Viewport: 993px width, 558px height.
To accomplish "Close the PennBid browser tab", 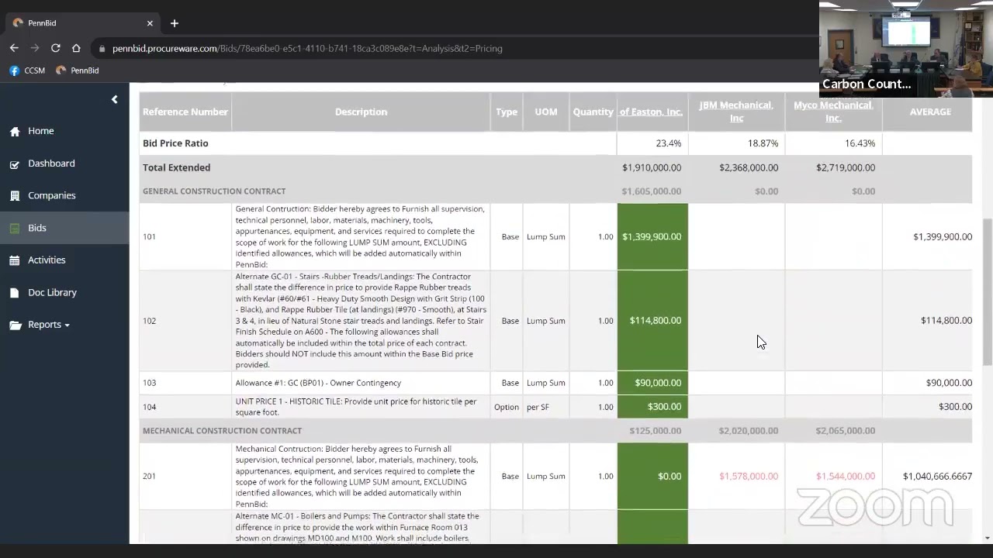I will click(150, 23).
